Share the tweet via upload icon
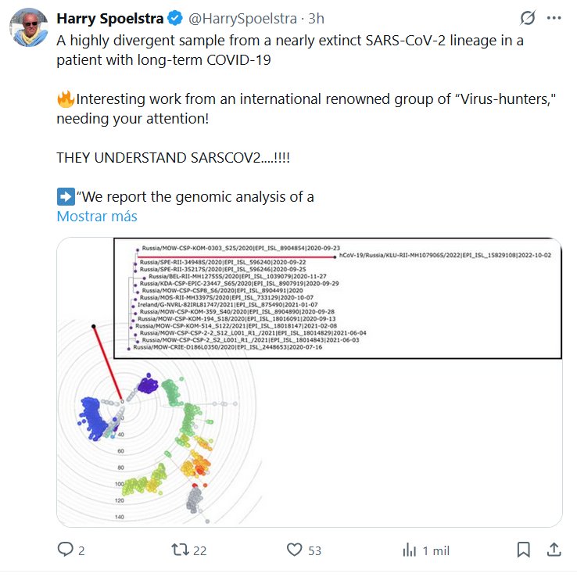 pos(554,550)
